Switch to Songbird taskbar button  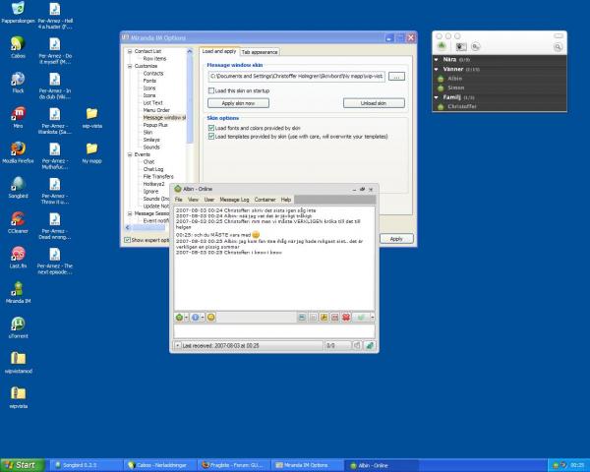click(87, 465)
